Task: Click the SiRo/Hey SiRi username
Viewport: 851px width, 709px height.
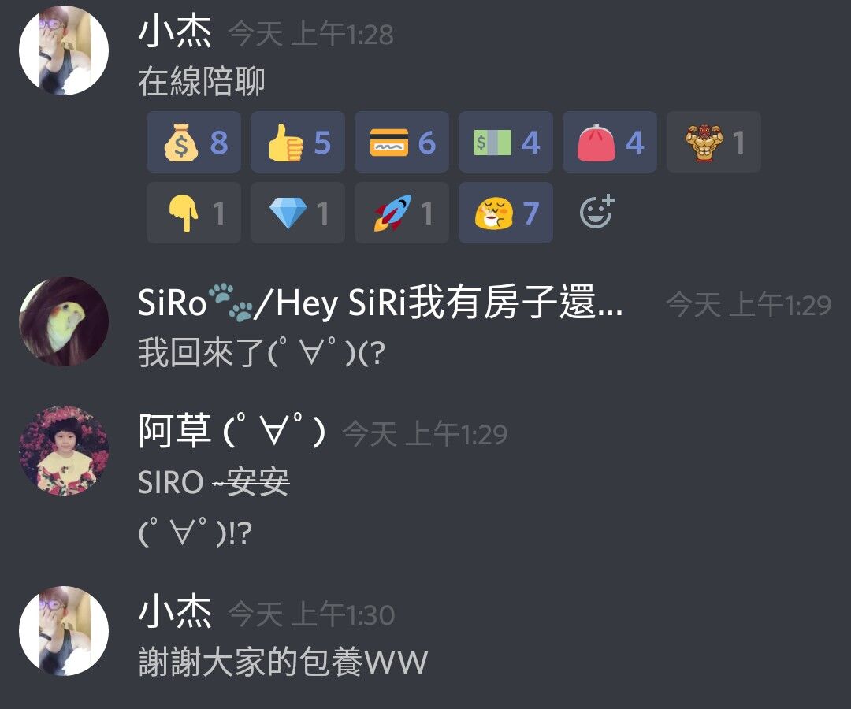Action: point(381,303)
